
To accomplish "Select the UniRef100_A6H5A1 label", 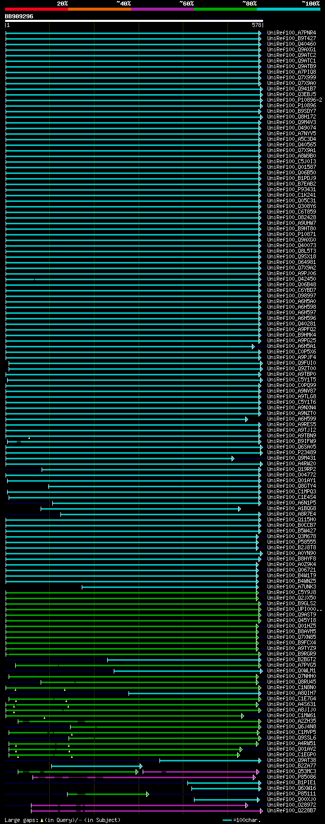I will [291, 346].
